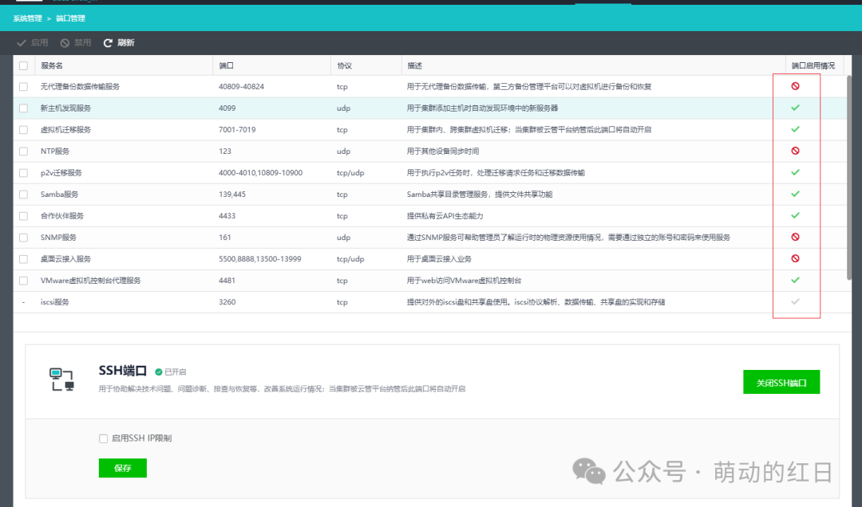
Task: Click the 关闭SSH端口 button
Action: [781, 383]
